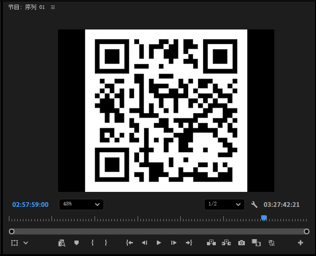Click the current timecode 02:57:59:00
This screenshot has width=316, height=256.
pos(30,205)
